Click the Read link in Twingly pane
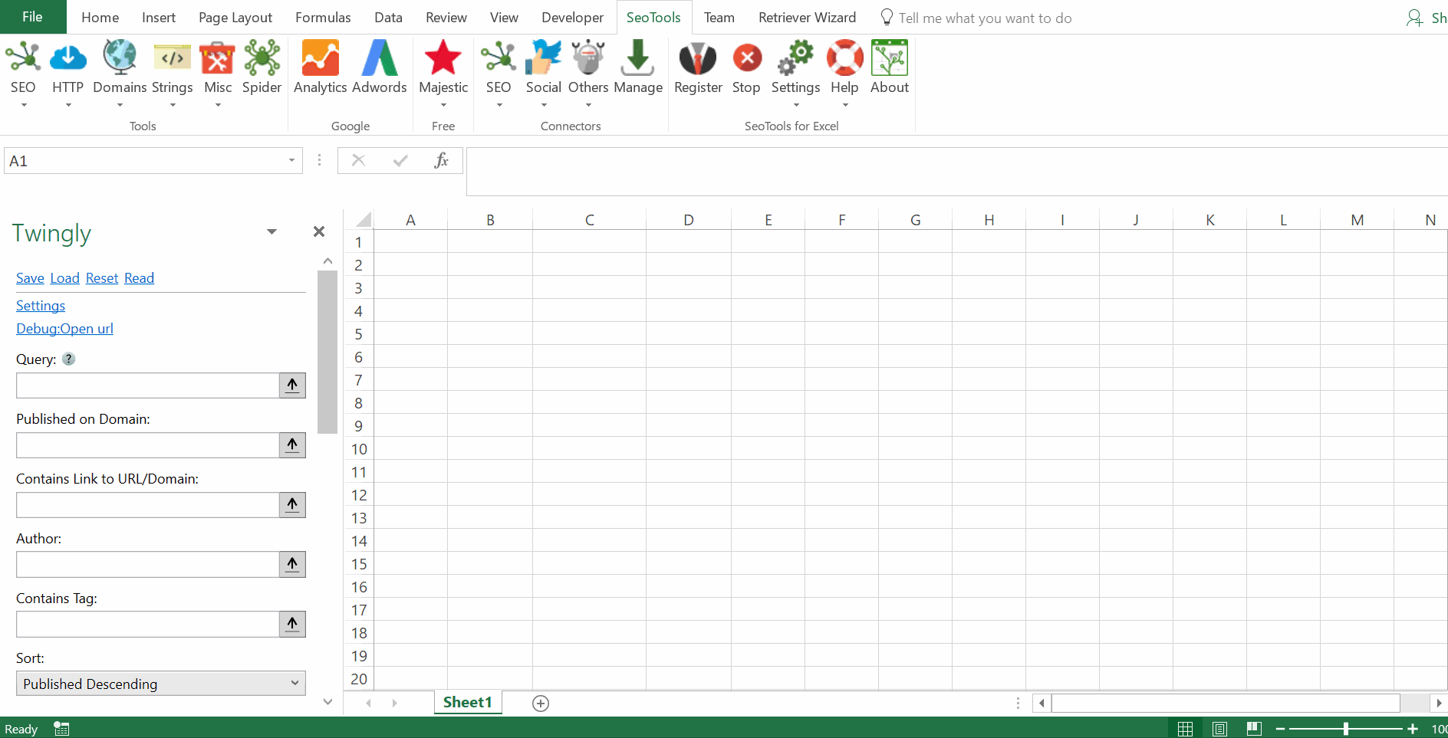This screenshot has height=738, width=1448. [139, 278]
